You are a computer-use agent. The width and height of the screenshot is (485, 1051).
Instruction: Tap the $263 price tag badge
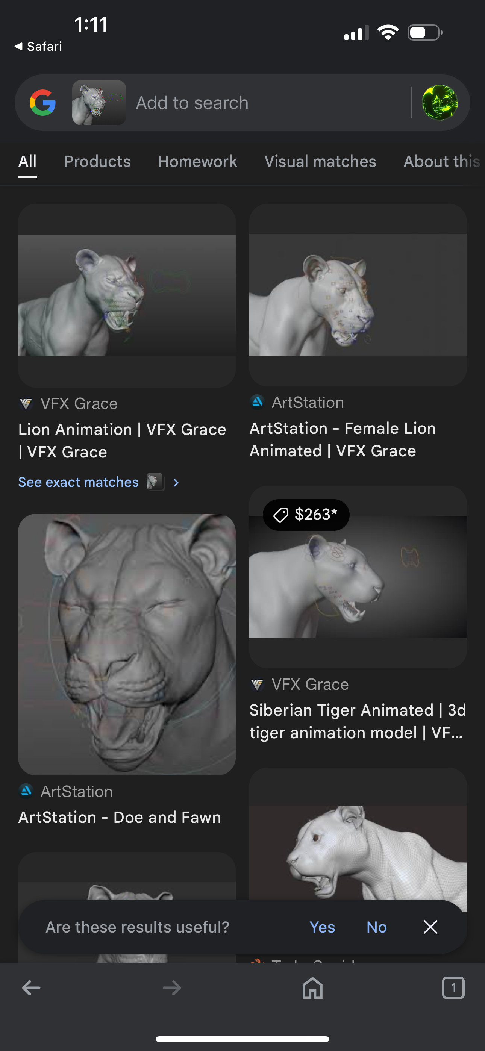(306, 515)
